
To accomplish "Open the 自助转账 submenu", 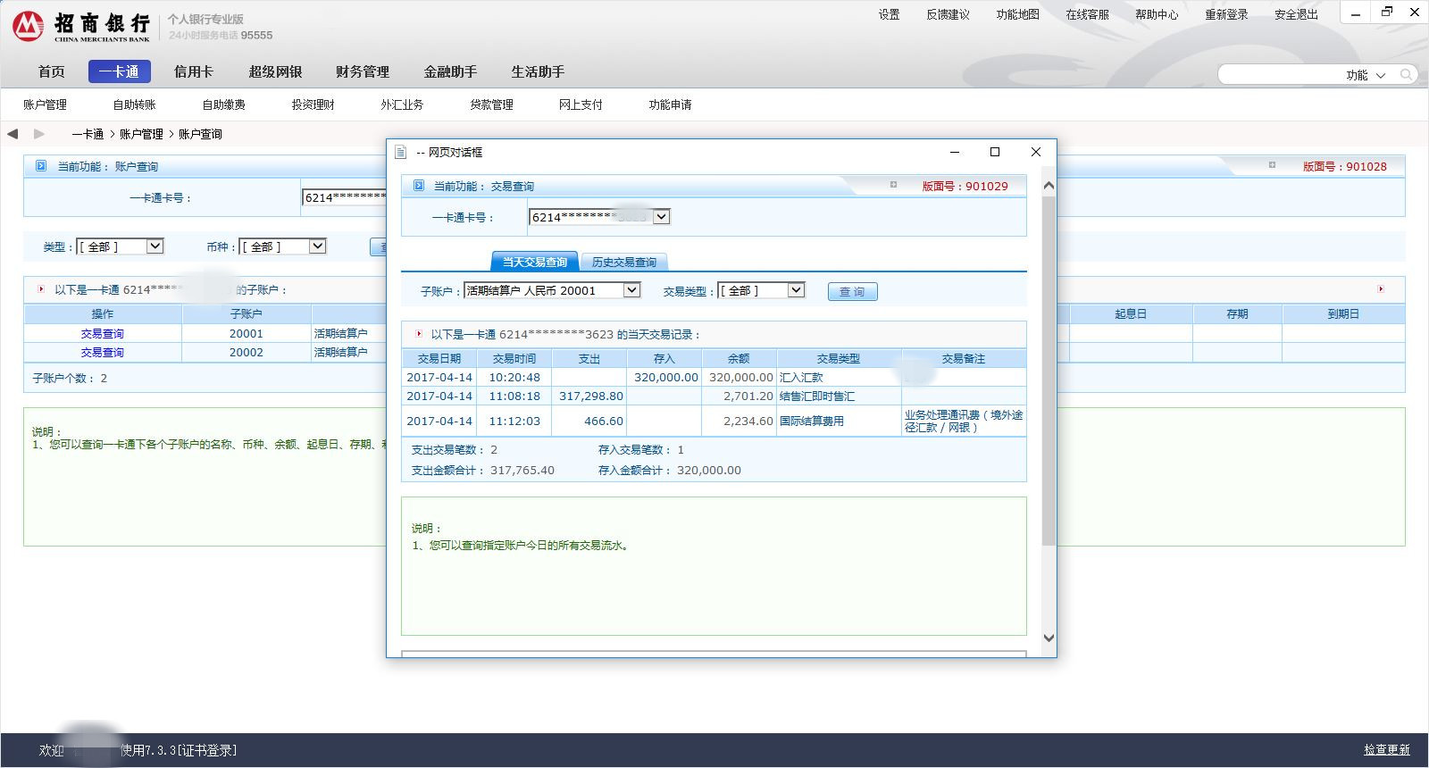I will pos(134,104).
